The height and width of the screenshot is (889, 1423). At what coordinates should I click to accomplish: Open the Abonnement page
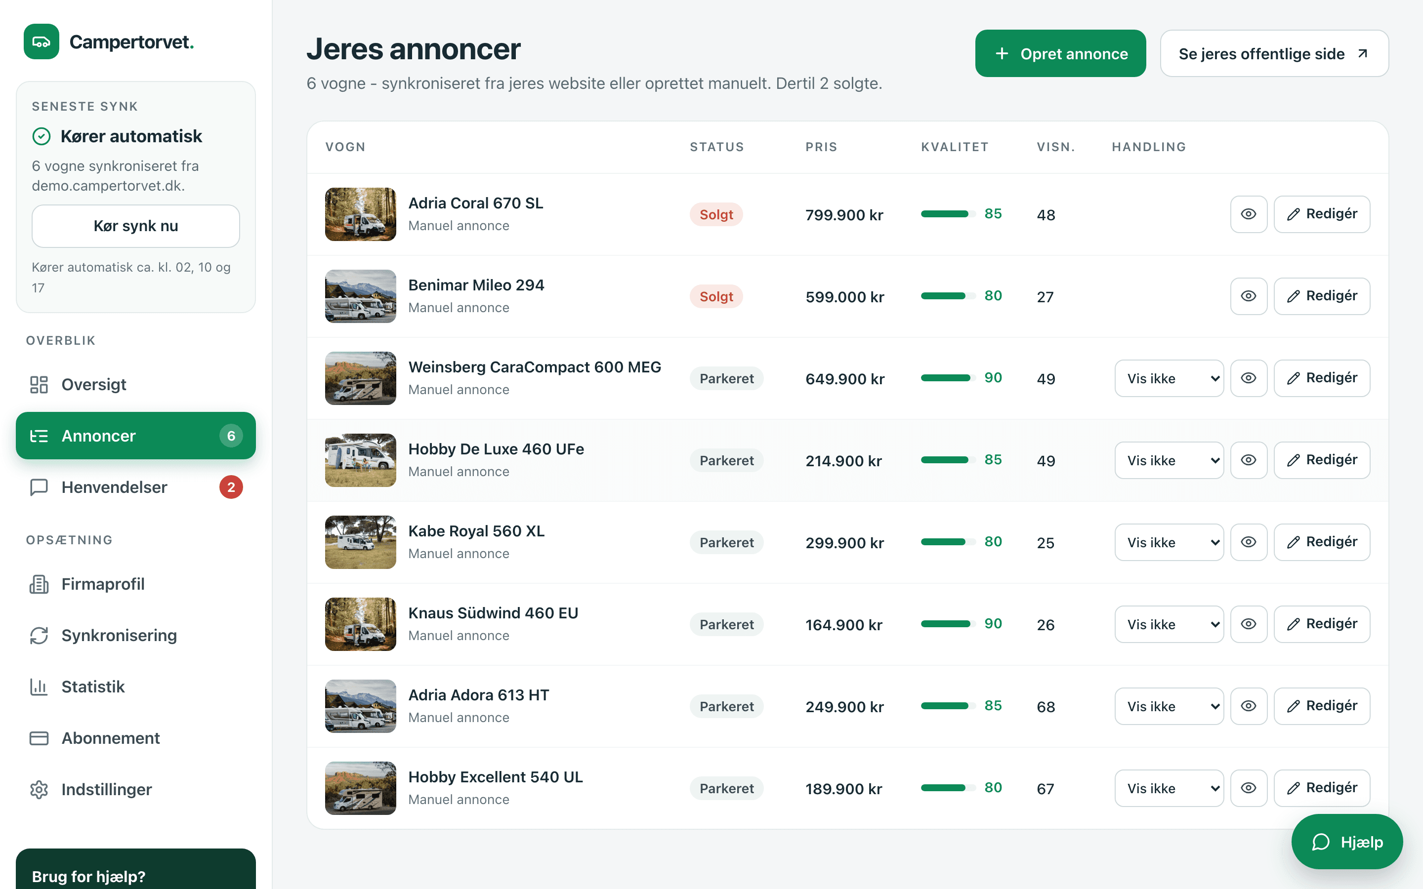136,738
